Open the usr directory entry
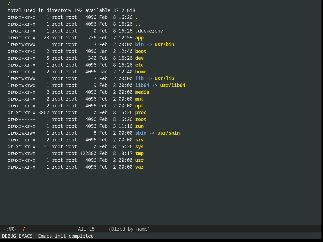 click(139, 160)
